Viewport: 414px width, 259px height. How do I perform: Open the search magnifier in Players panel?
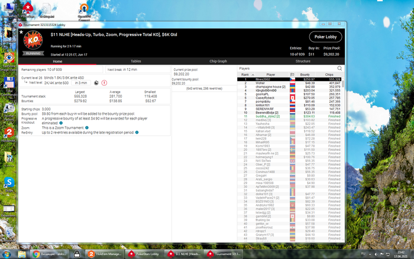tap(339, 69)
